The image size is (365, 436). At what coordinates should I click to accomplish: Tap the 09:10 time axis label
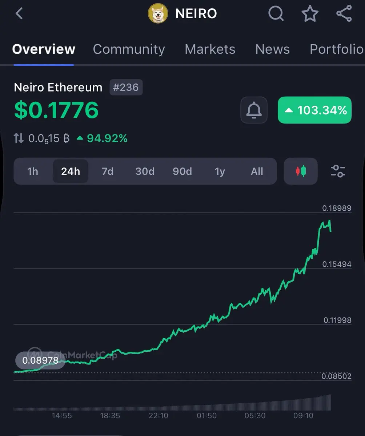[x=303, y=415]
